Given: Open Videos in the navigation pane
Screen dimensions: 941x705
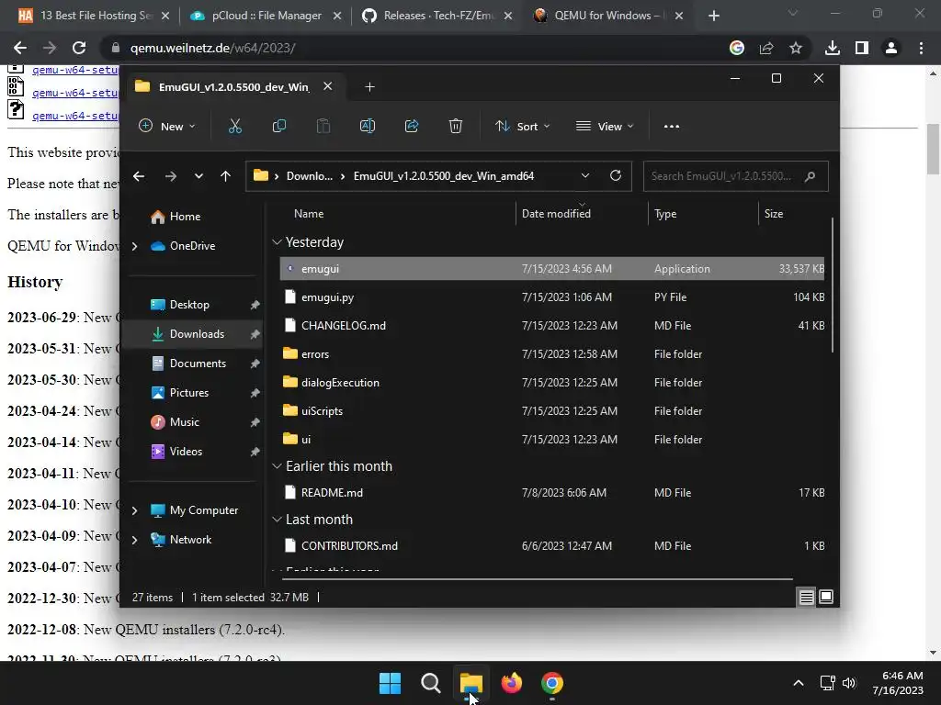Looking at the screenshot, I should [186, 452].
